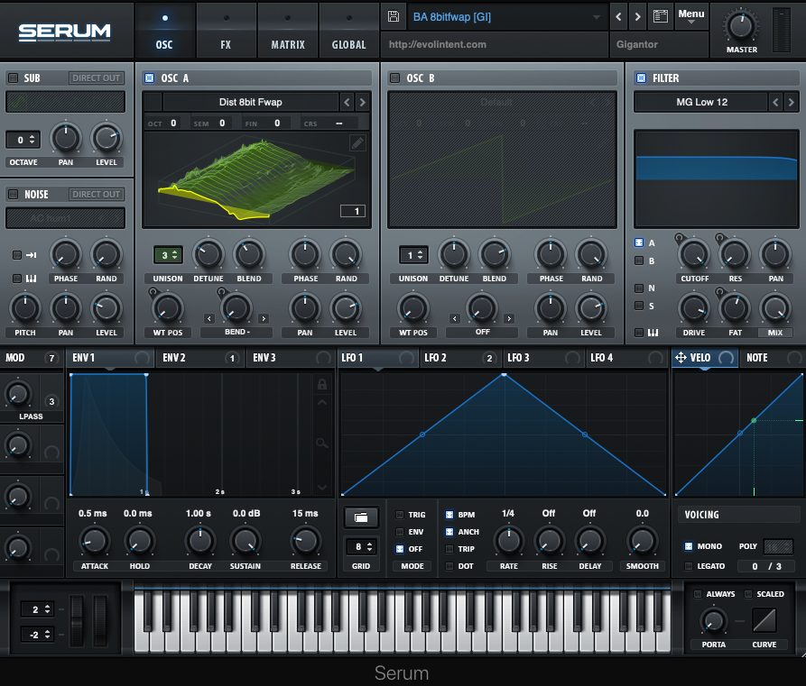The image size is (806, 686).
Task: Choose next OSC A warp mode arrow
Action: pos(264,318)
